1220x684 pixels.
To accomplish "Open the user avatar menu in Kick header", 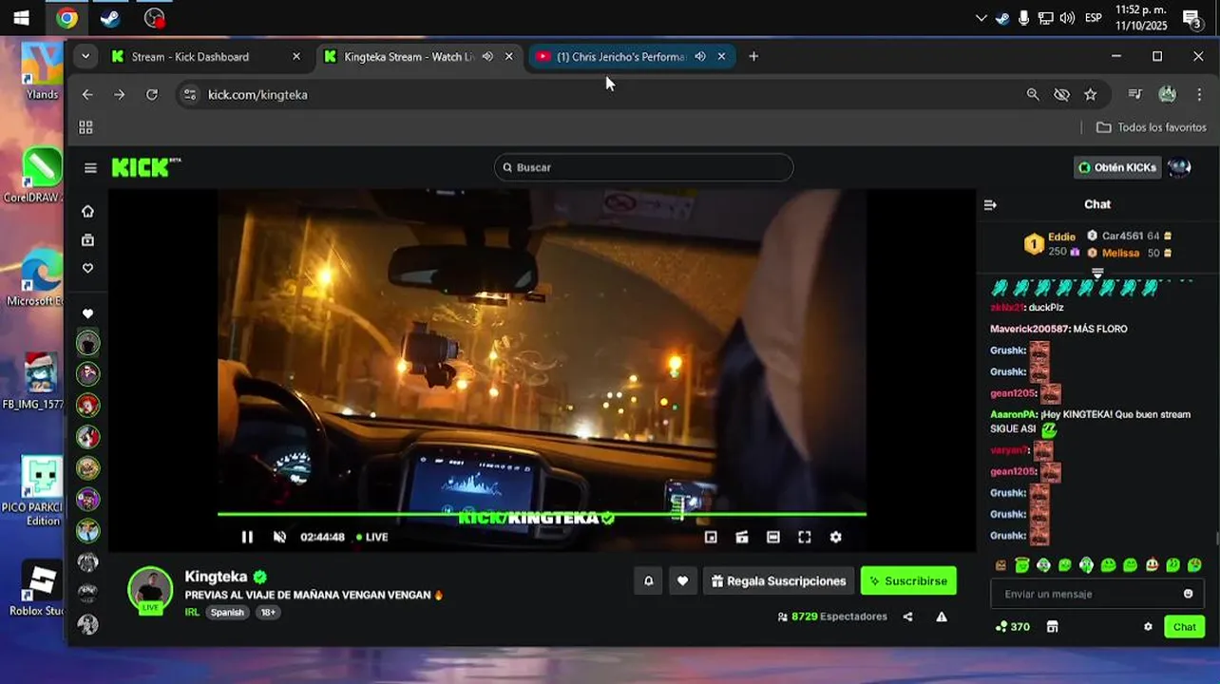I will (1179, 167).
